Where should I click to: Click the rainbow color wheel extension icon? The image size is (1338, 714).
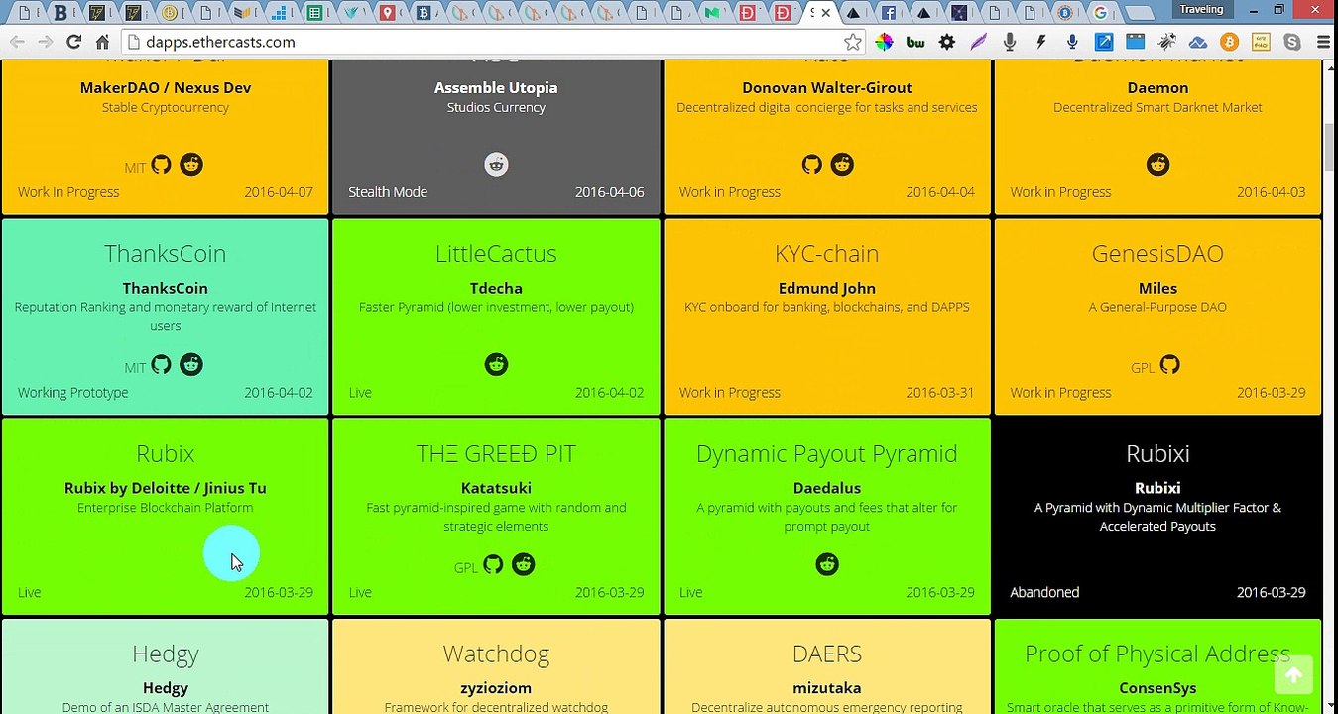click(884, 42)
